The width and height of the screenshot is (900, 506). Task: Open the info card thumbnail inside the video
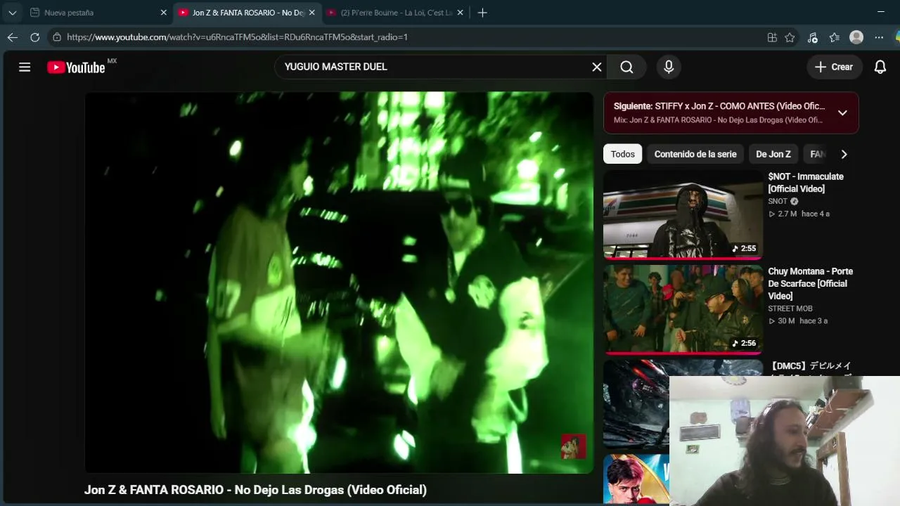pos(573,446)
